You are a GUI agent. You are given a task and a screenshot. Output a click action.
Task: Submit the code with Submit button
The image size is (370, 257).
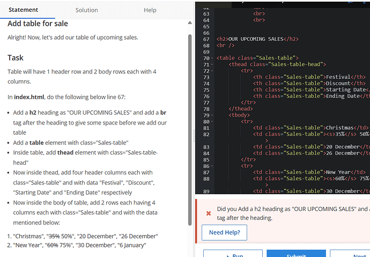point(297,253)
